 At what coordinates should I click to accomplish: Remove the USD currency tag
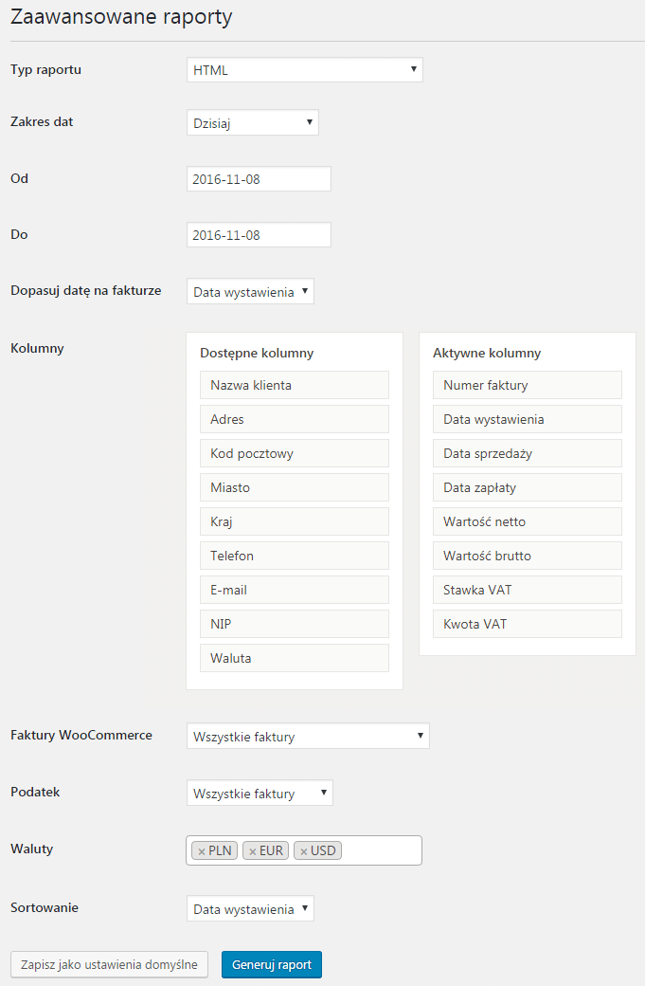pyautogui.click(x=303, y=851)
